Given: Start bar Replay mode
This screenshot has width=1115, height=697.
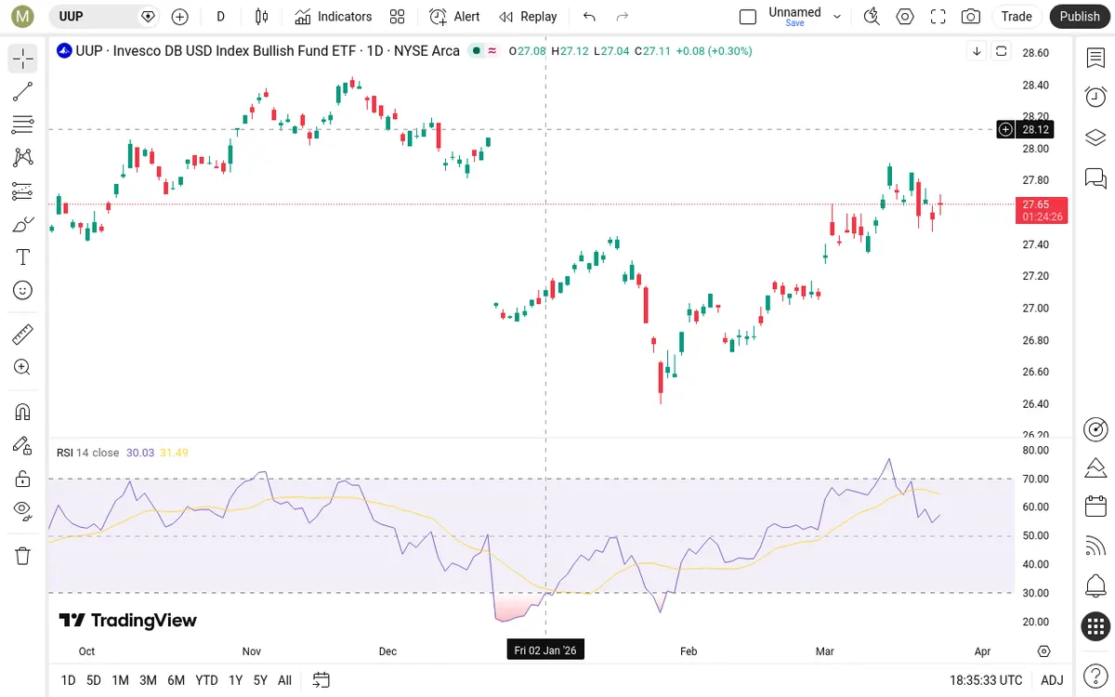Looking at the screenshot, I should [528, 16].
